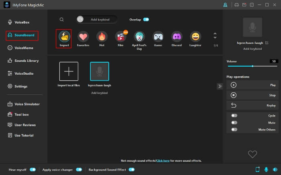Click the 'Click here' sound effects link

[163, 161]
